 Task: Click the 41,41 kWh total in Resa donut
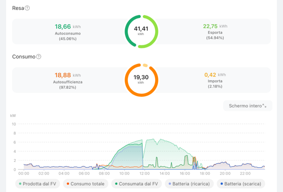click(141, 29)
